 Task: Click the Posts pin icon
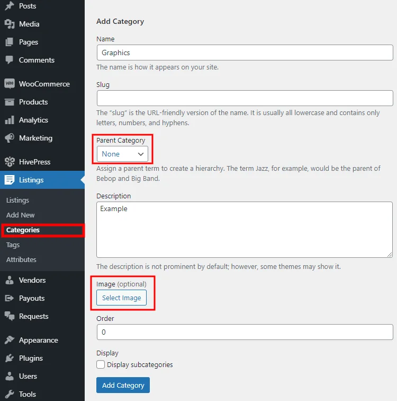[x=10, y=6]
